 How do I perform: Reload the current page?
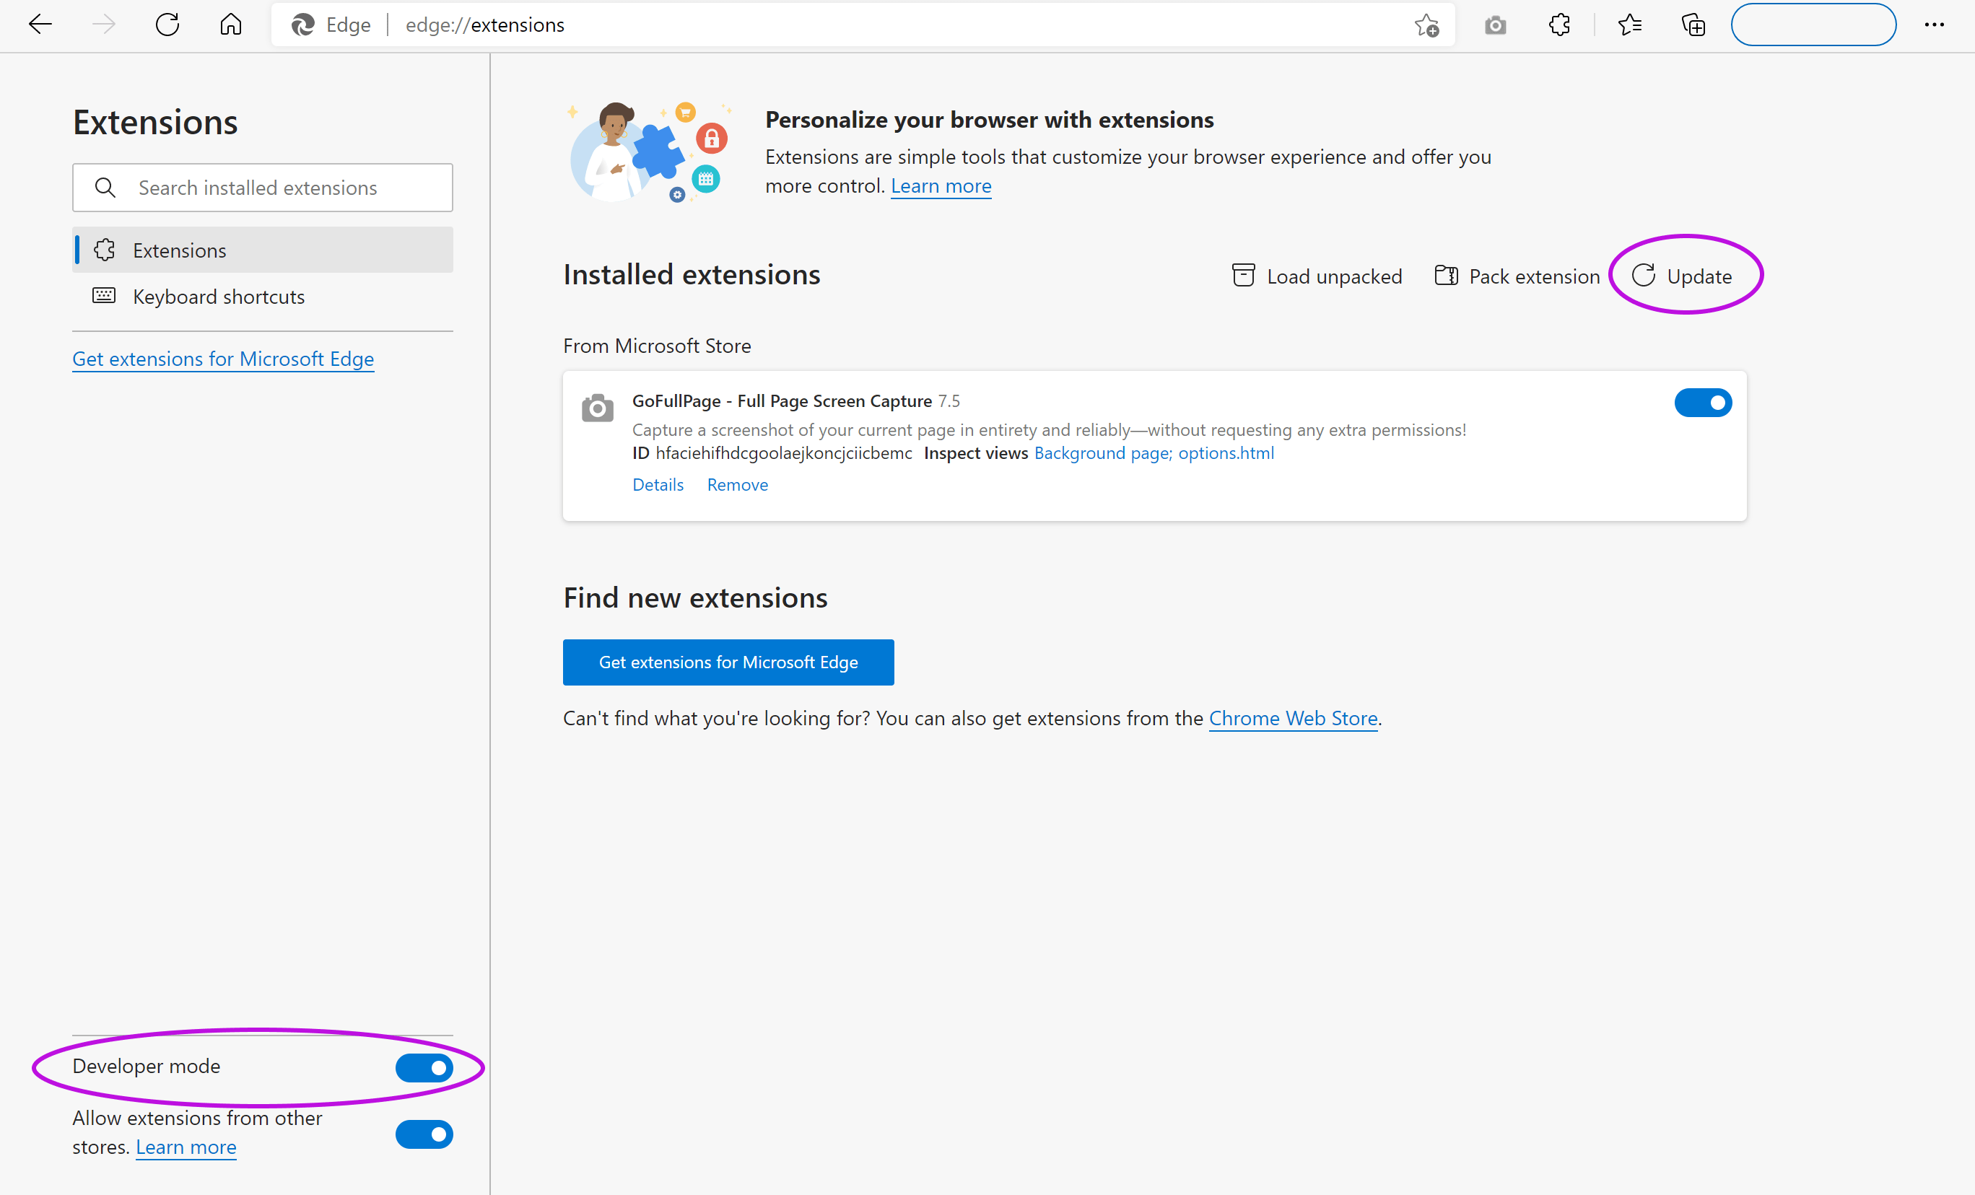(x=167, y=24)
